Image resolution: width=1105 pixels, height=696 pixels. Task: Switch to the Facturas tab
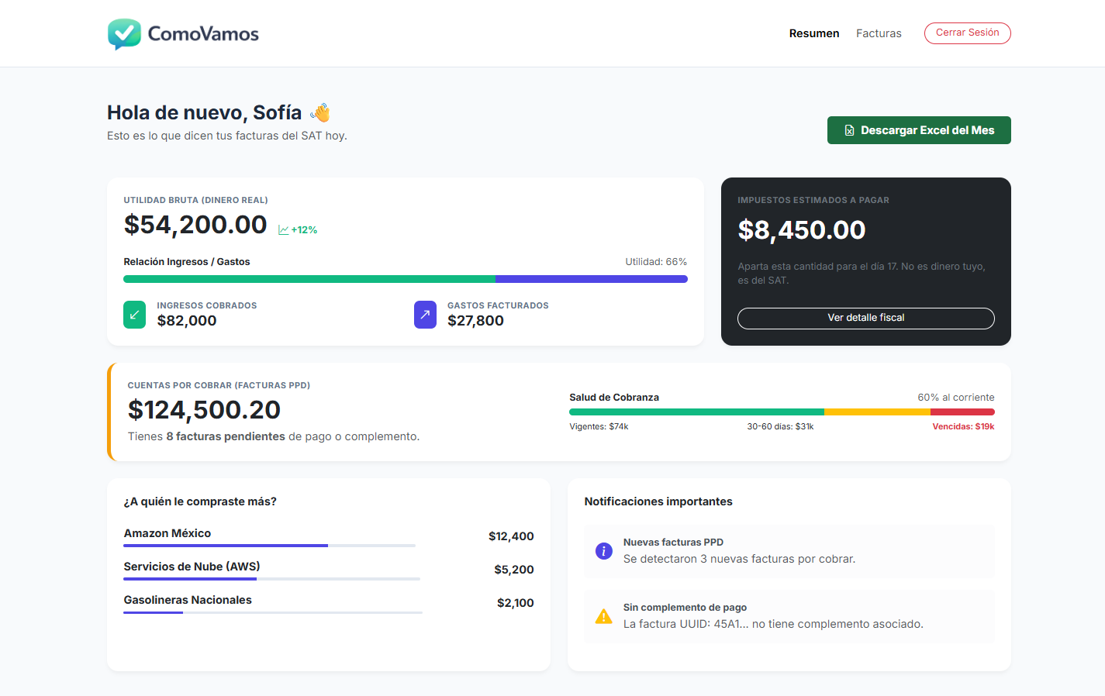point(879,33)
